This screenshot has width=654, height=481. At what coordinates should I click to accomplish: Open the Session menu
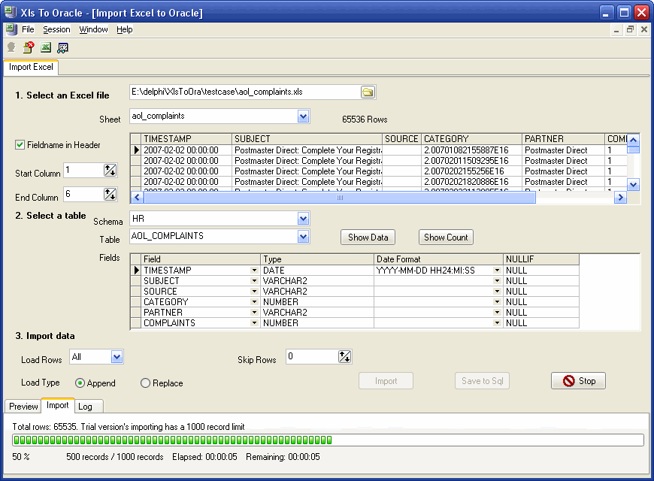pos(56,29)
